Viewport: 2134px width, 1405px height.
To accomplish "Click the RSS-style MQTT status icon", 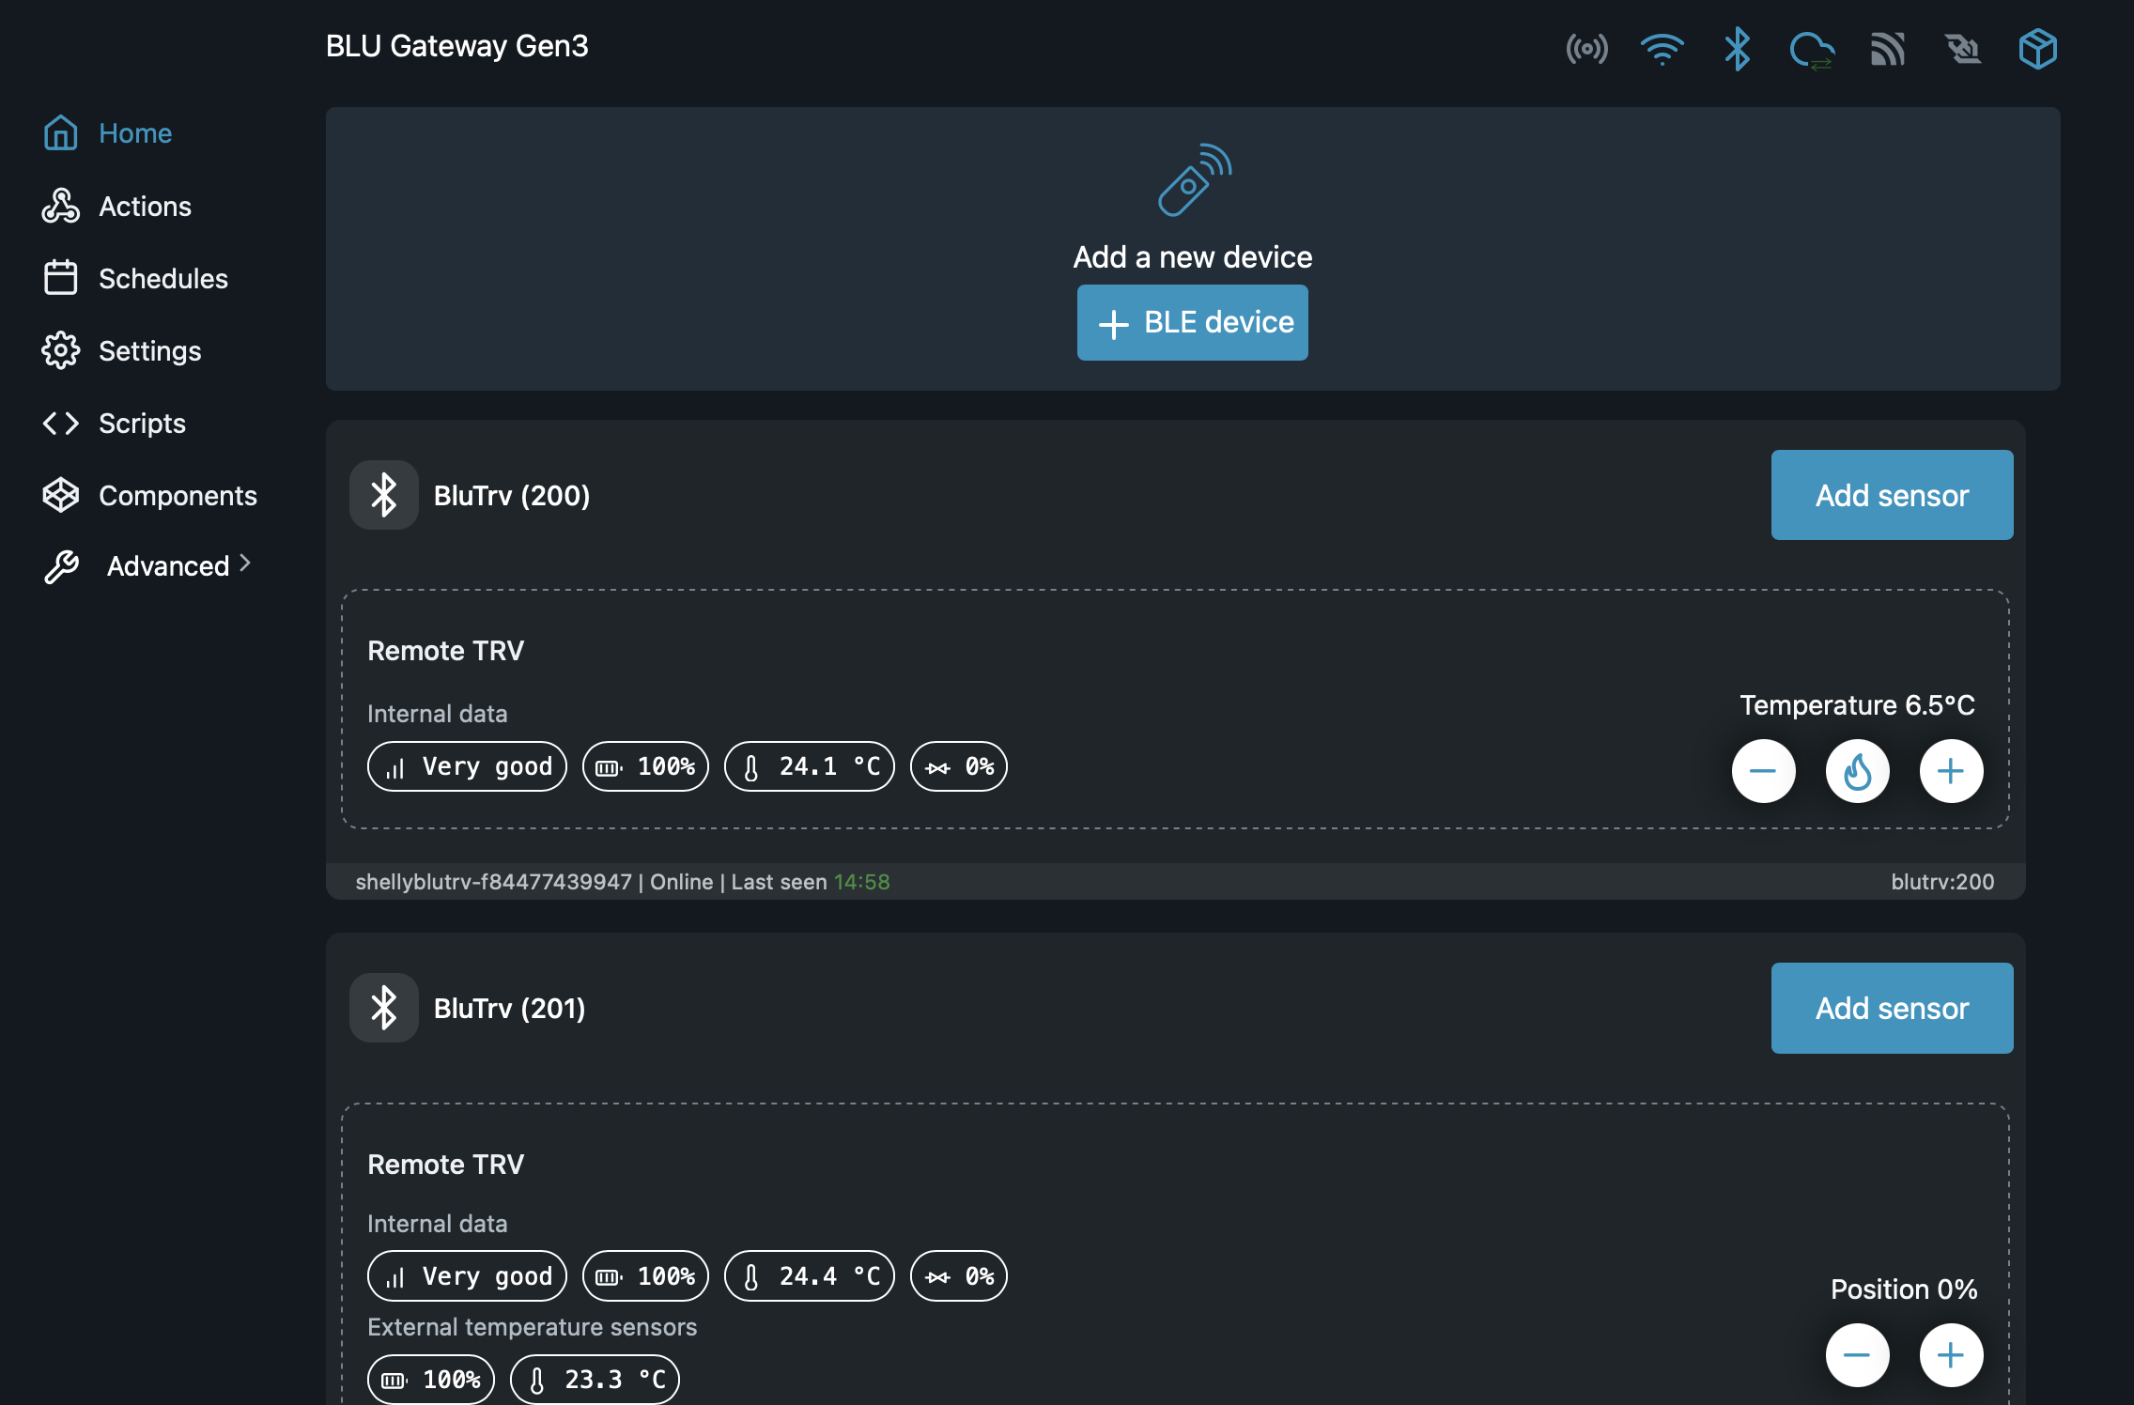I will [1887, 49].
